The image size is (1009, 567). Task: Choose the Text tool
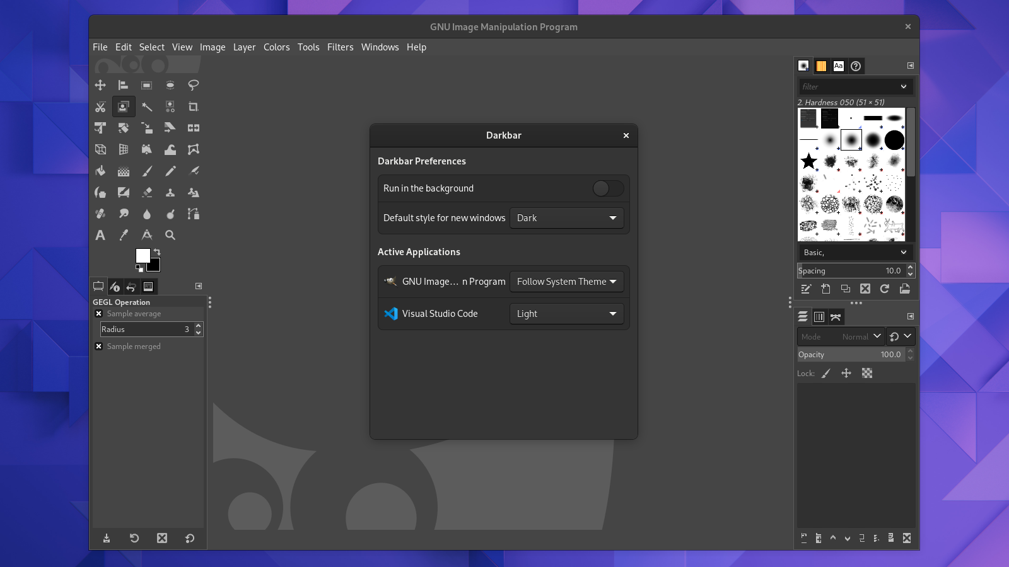pos(101,235)
